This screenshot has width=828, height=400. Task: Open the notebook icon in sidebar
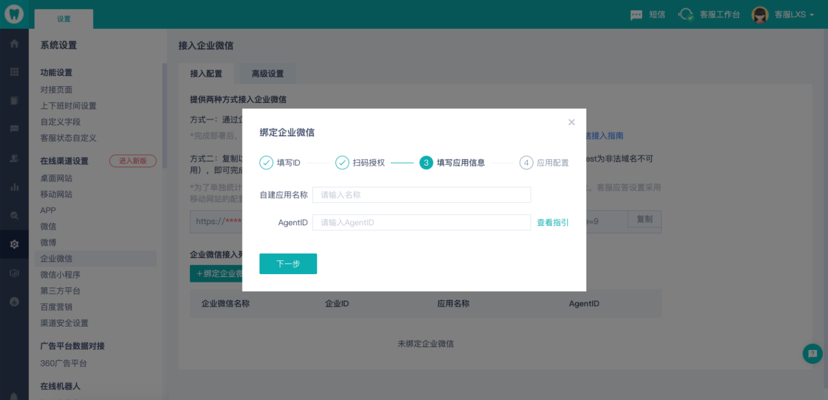pos(14,100)
